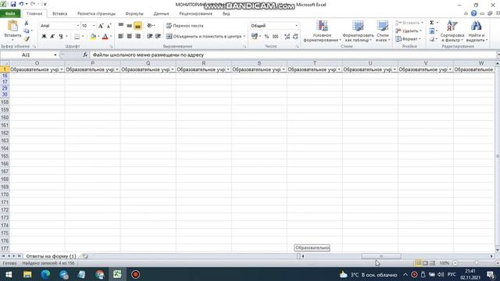Click the zoom slider handle

(x=477, y=263)
